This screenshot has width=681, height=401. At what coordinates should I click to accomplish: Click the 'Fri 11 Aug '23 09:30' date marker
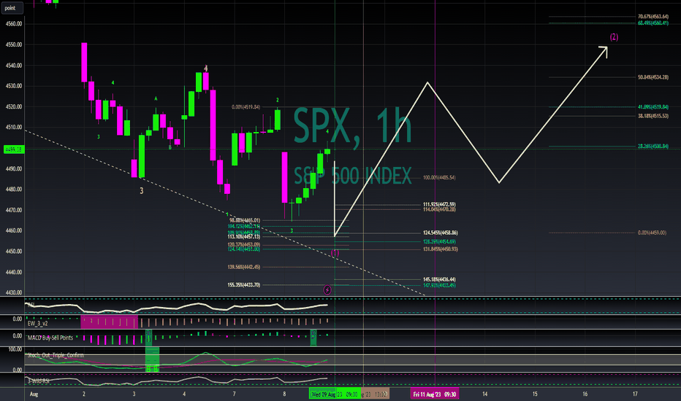(x=434, y=394)
